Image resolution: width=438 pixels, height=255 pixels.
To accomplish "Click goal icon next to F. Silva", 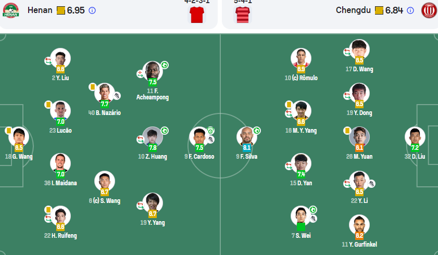I will [257, 131].
